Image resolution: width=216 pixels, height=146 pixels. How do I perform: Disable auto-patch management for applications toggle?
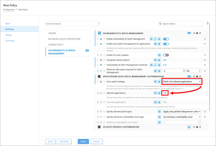tap(166, 44)
